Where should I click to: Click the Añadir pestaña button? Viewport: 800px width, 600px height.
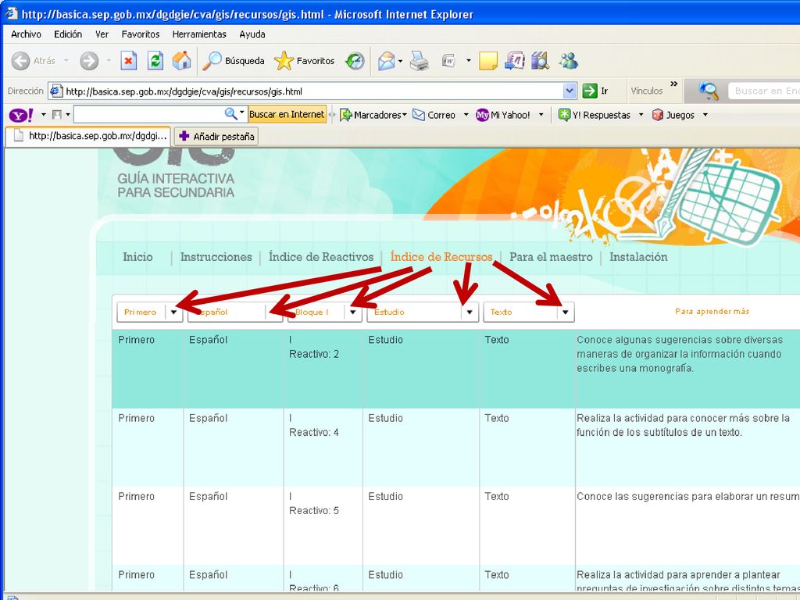click(216, 136)
